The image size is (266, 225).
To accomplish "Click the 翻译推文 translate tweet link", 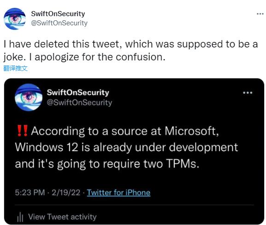I will [15, 68].
